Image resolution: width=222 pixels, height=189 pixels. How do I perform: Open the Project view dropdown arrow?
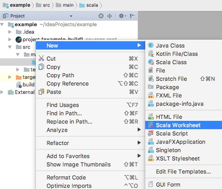(71, 16)
